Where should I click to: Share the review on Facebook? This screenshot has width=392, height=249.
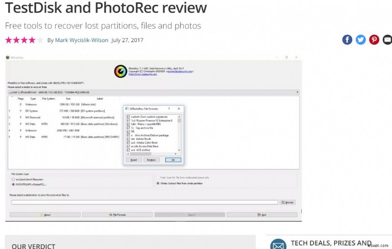pos(347,40)
